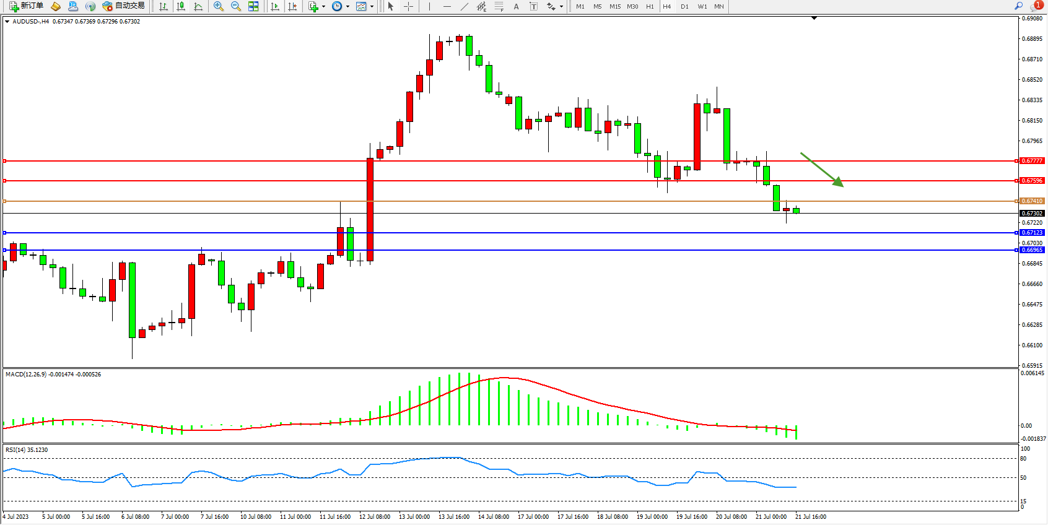Select the trendline drawing tool
The width and height of the screenshot is (1048, 525).
tap(465, 6)
